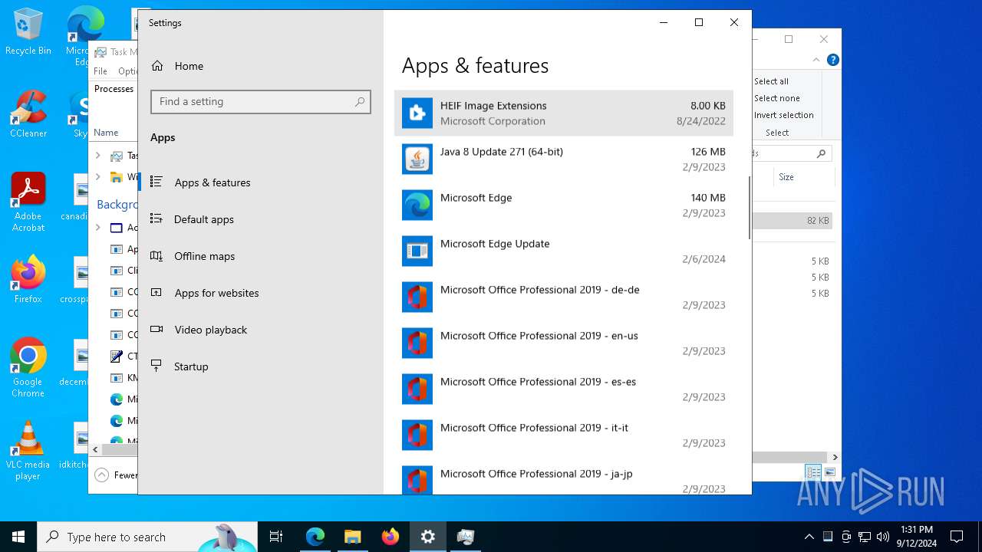
Task: Open Task View from taskbar
Action: point(276,537)
